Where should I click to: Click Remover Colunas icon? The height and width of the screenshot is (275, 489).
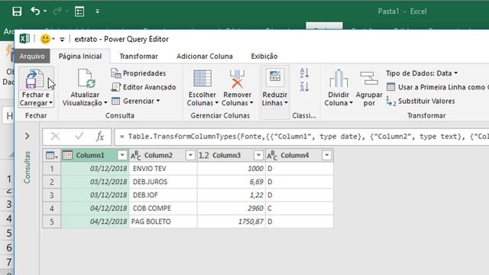pyautogui.click(x=237, y=79)
